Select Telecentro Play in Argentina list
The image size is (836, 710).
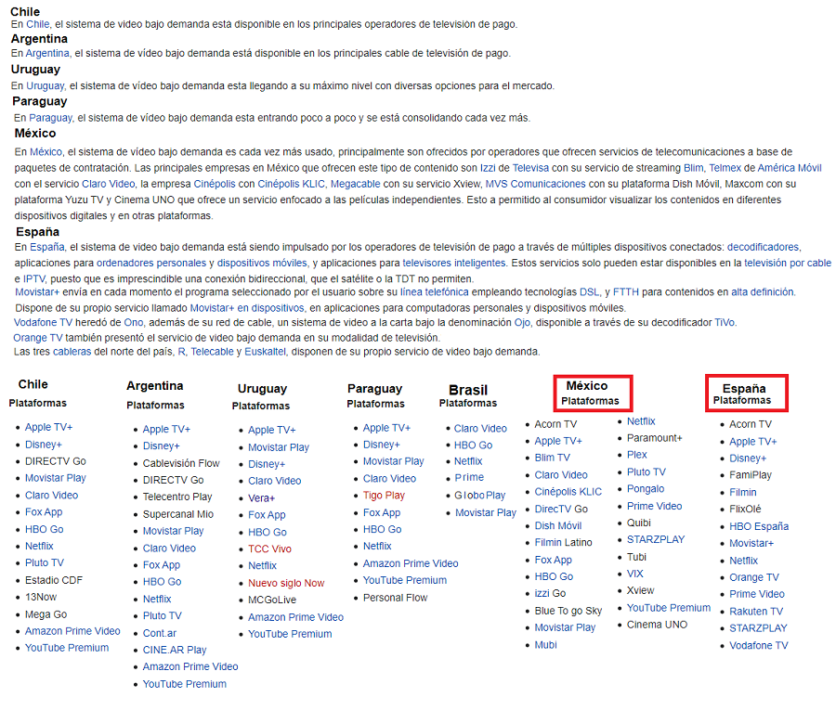tap(177, 497)
